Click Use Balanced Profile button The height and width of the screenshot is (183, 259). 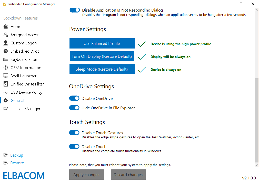(x=102, y=43)
